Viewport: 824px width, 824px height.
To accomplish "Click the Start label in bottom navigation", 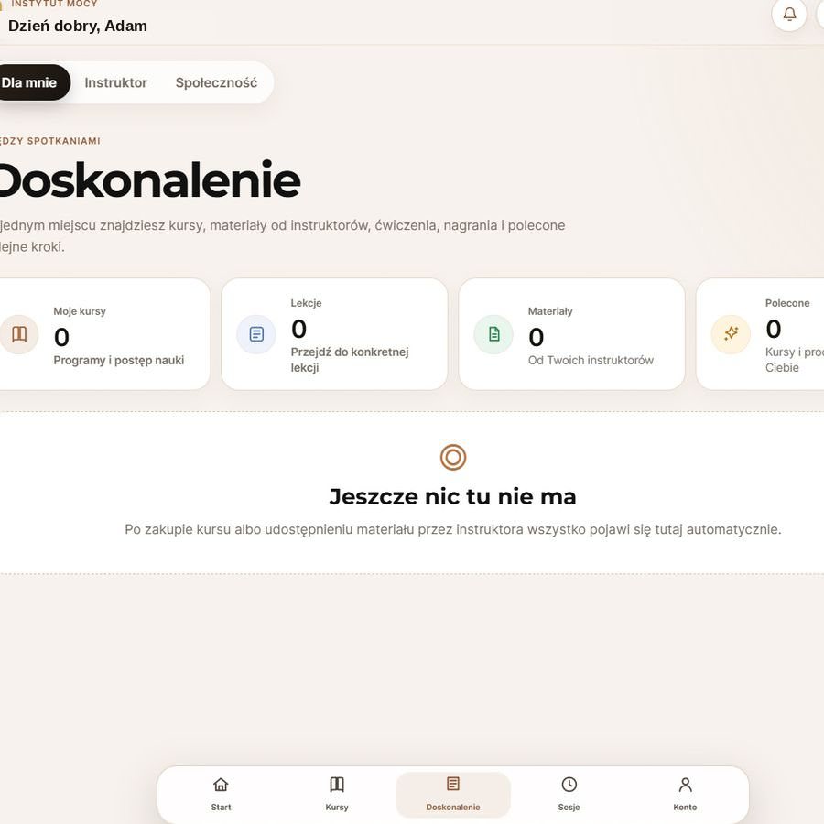I will tap(221, 808).
